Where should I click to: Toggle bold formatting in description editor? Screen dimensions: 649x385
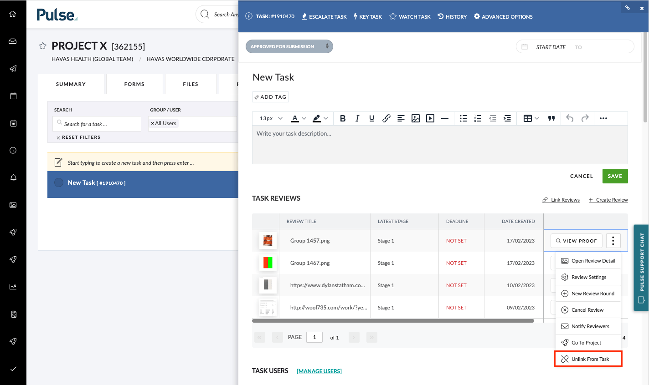tap(343, 118)
